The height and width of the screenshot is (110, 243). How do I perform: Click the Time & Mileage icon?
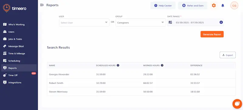coord(5,53)
